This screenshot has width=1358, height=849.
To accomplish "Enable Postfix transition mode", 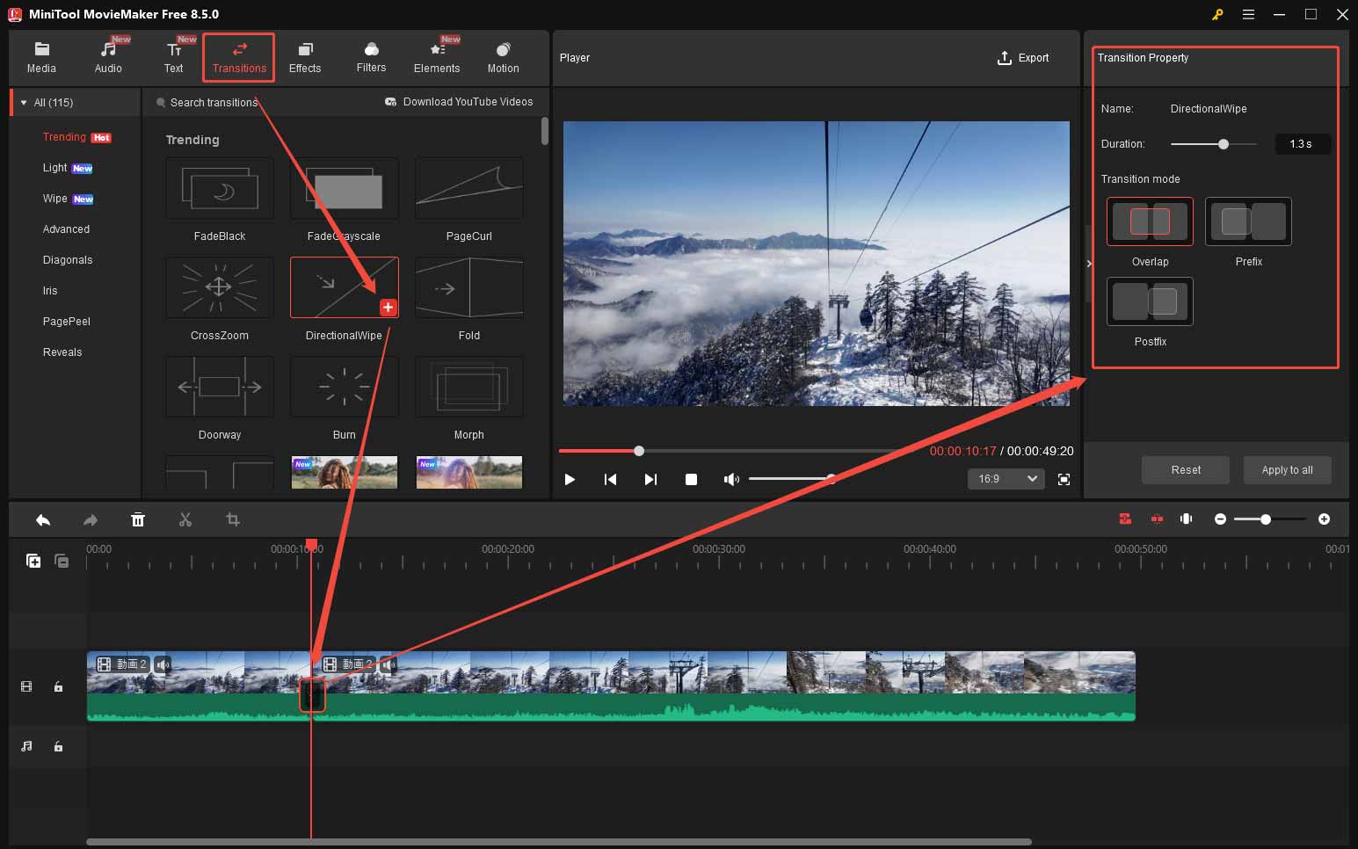I will [x=1150, y=301].
